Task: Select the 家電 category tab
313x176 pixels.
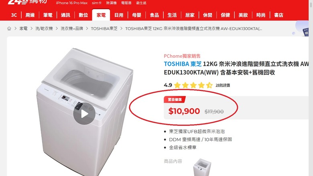Action: [x=101, y=15]
